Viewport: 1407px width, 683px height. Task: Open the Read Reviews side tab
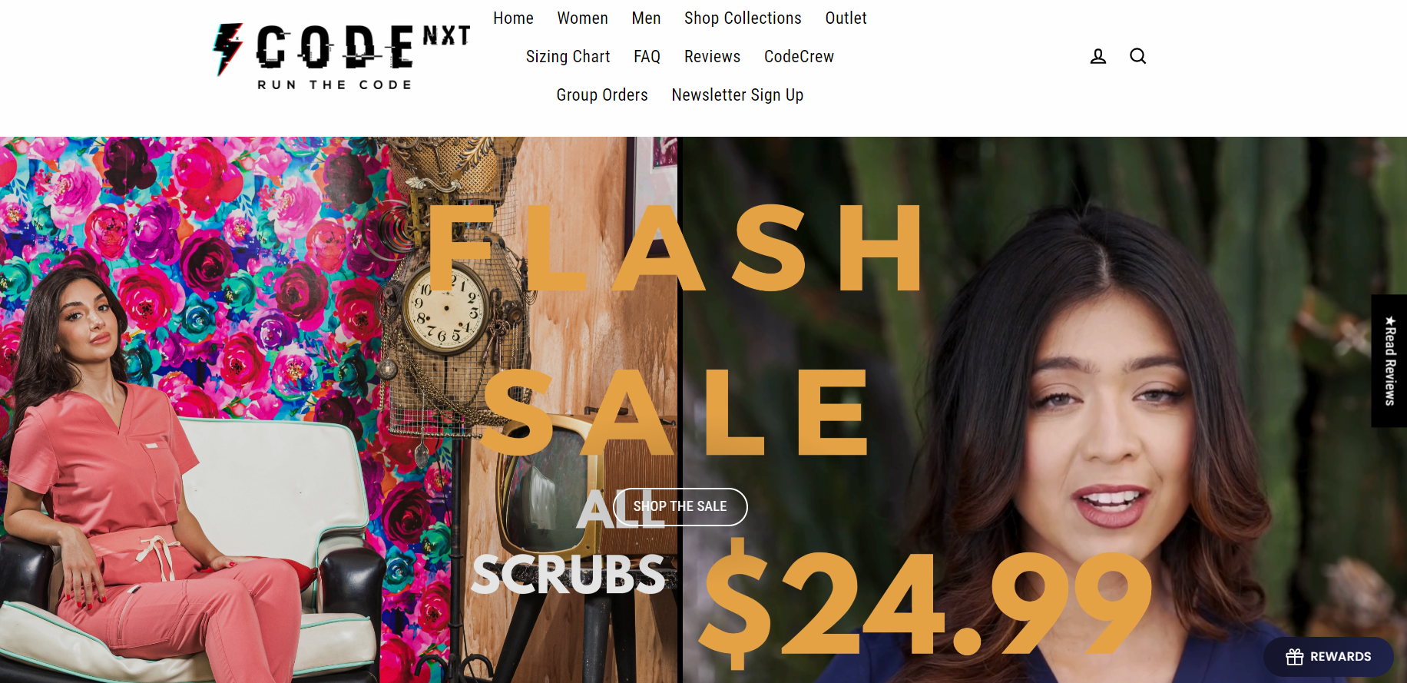point(1389,360)
